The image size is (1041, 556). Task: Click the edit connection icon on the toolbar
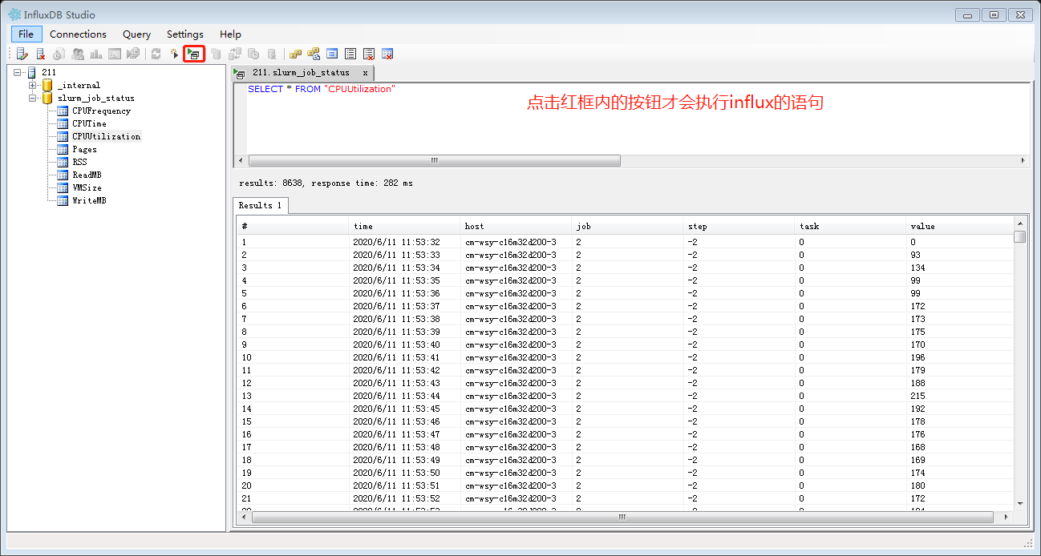pyautogui.click(x=22, y=54)
